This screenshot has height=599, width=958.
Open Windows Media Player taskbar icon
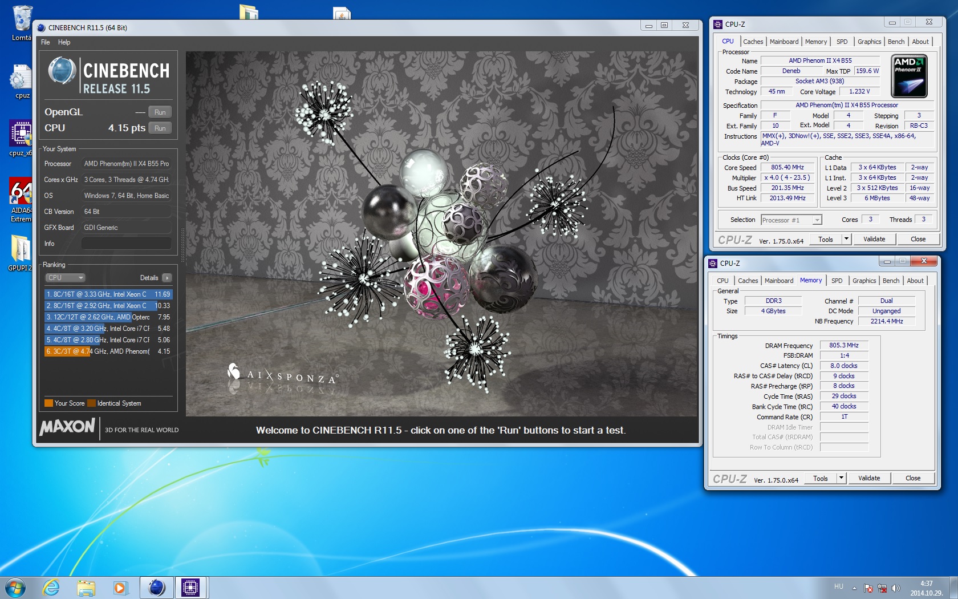120,588
